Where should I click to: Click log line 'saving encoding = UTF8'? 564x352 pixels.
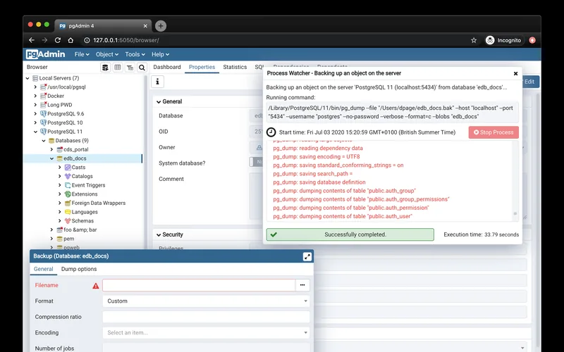pyautogui.click(x=316, y=156)
